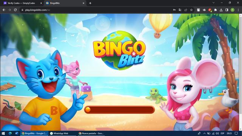Switch to Nueva pestaña Chrome taskbar window

91,133
